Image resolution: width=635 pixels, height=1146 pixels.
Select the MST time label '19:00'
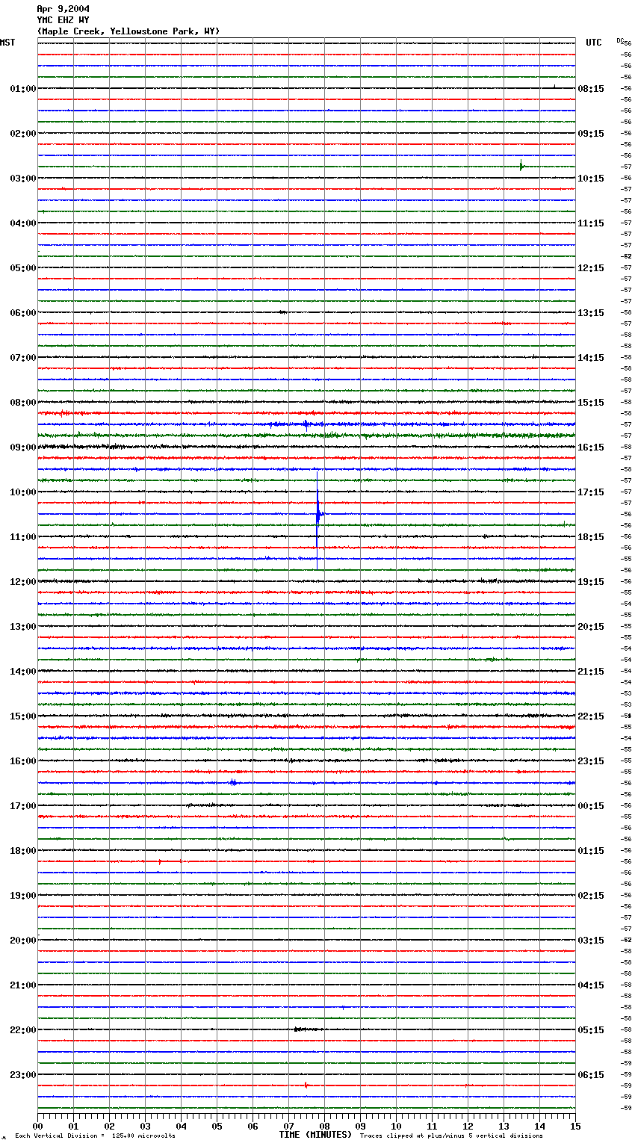tap(23, 896)
